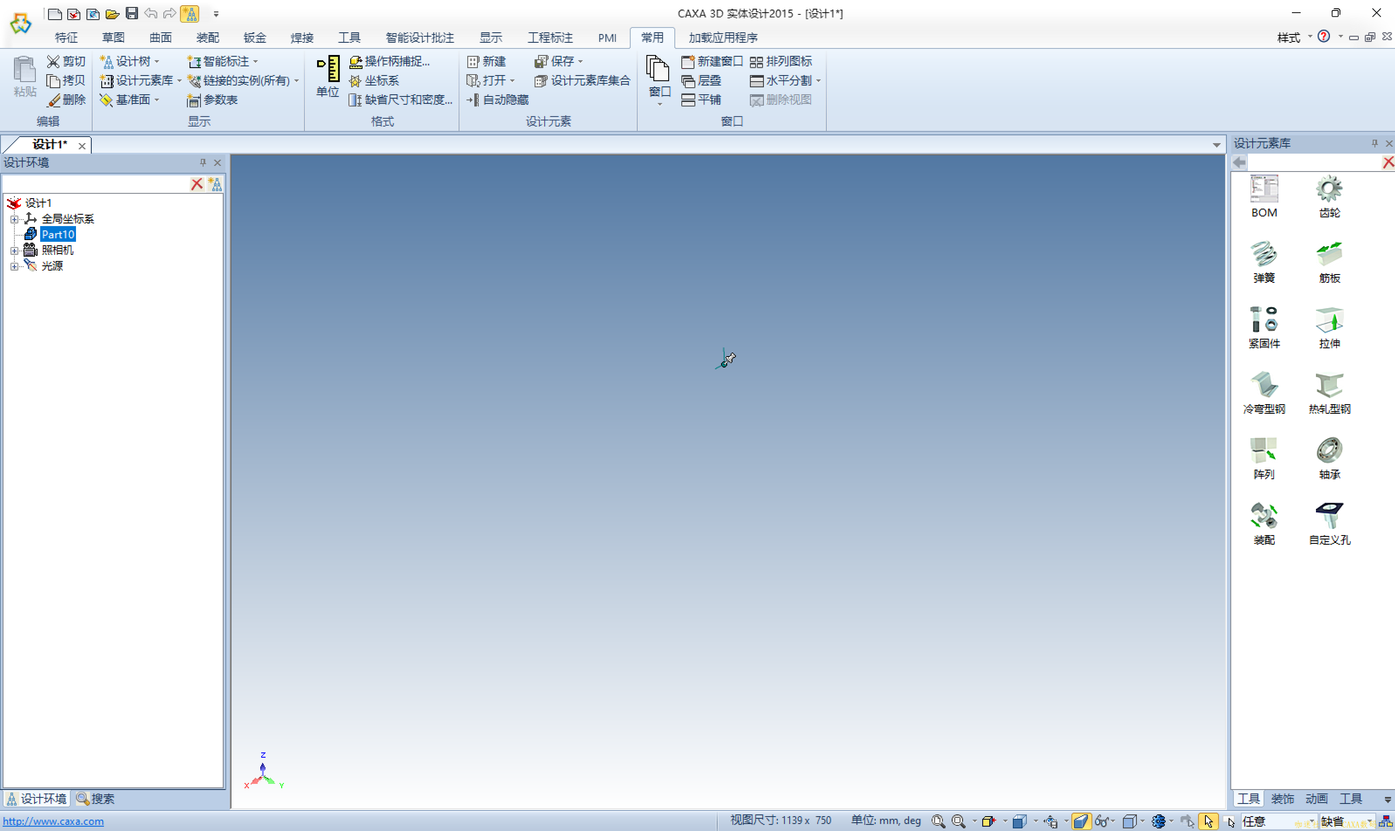The width and height of the screenshot is (1395, 831).
Task: Select the 筋板 rib plate tool
Action: tap(1329, 261)
